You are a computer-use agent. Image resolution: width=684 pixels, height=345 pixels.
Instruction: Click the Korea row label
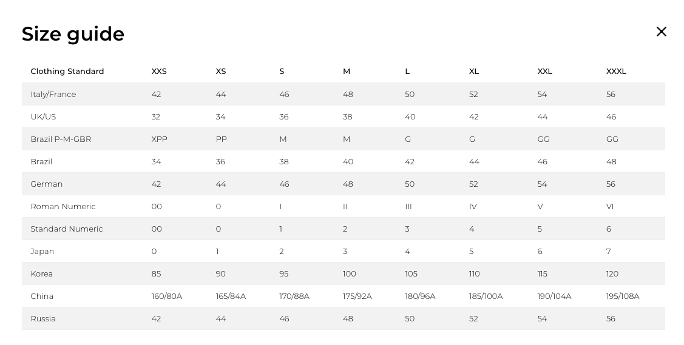[x=42, y=274]
